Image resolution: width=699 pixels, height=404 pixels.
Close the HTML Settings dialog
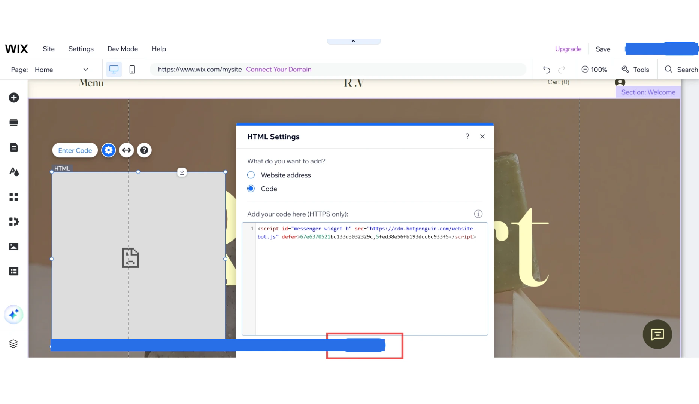coord(482,137)
